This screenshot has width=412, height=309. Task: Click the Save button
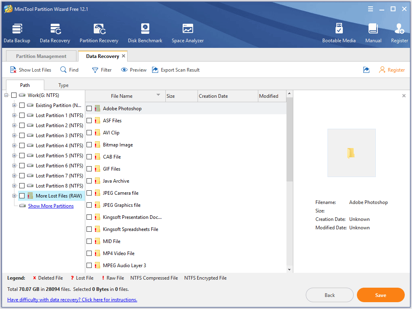(381, 295)
